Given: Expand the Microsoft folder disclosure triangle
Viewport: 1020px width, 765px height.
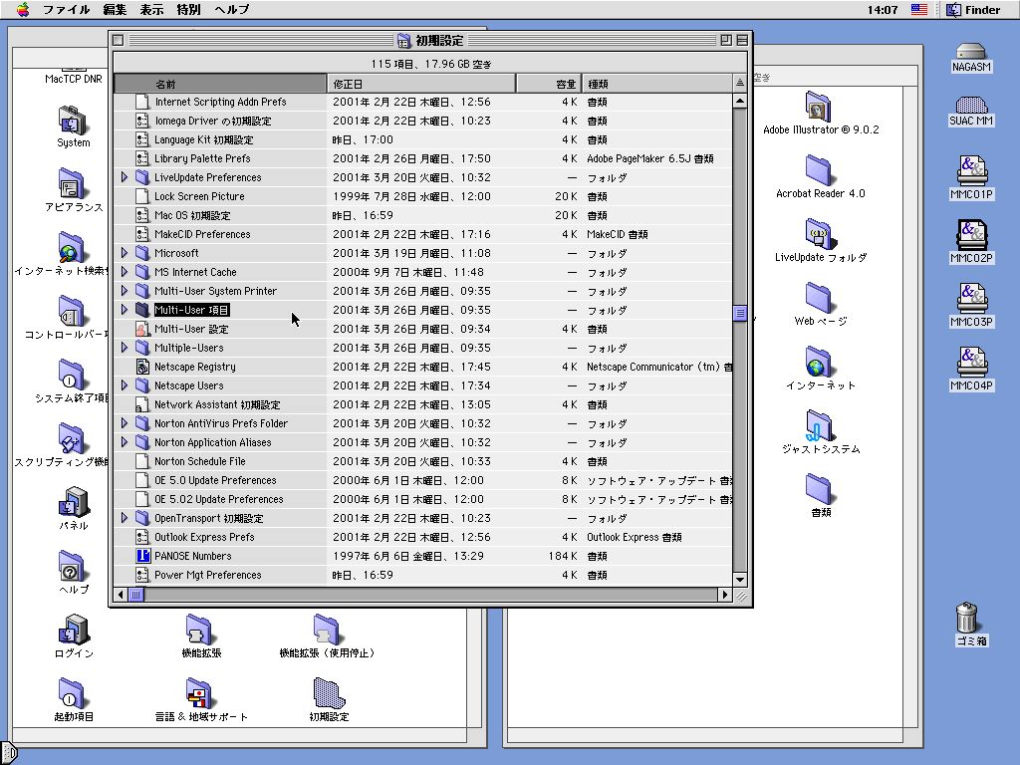Looking at the screenshot, I should pos(125,253).
